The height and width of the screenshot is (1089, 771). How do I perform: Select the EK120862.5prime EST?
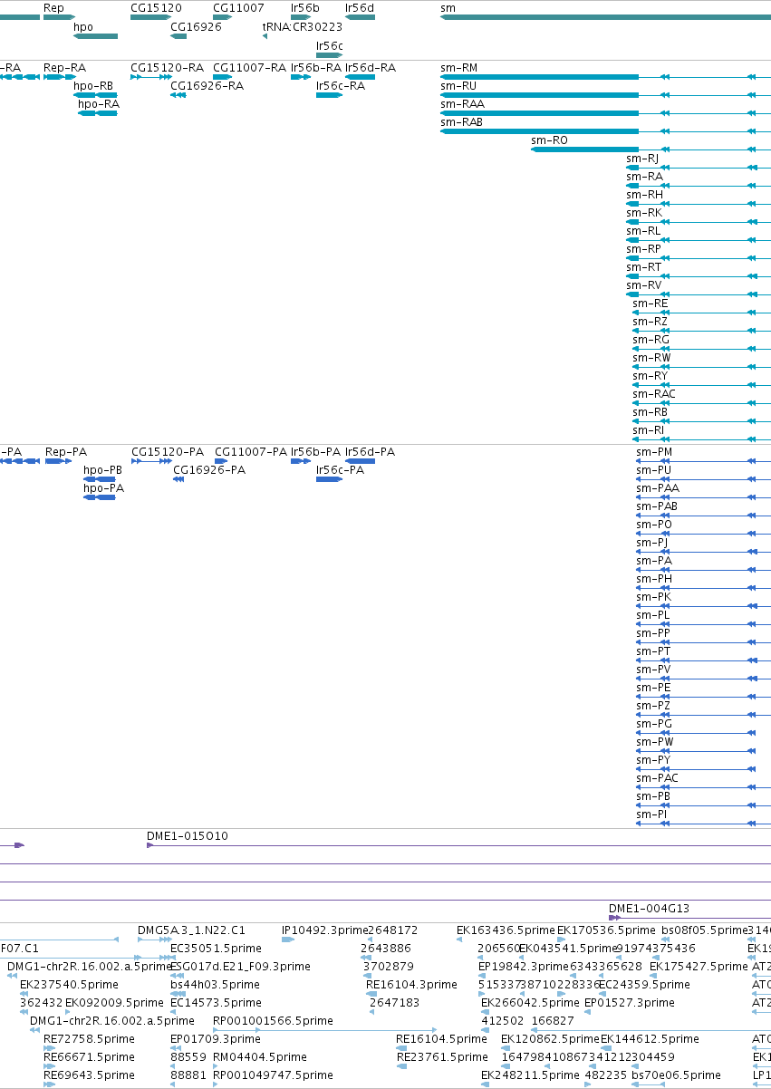(506, 1048)
